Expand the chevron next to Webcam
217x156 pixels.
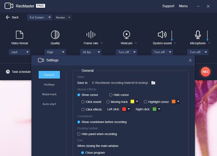136,43
